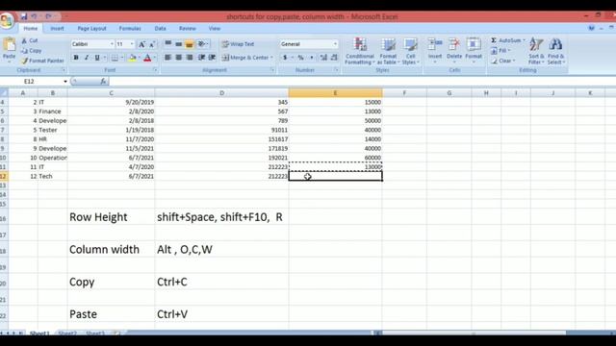616x346 pixels.
Task: Select cell with text Ctrl+C
Action: pos(221,282)
